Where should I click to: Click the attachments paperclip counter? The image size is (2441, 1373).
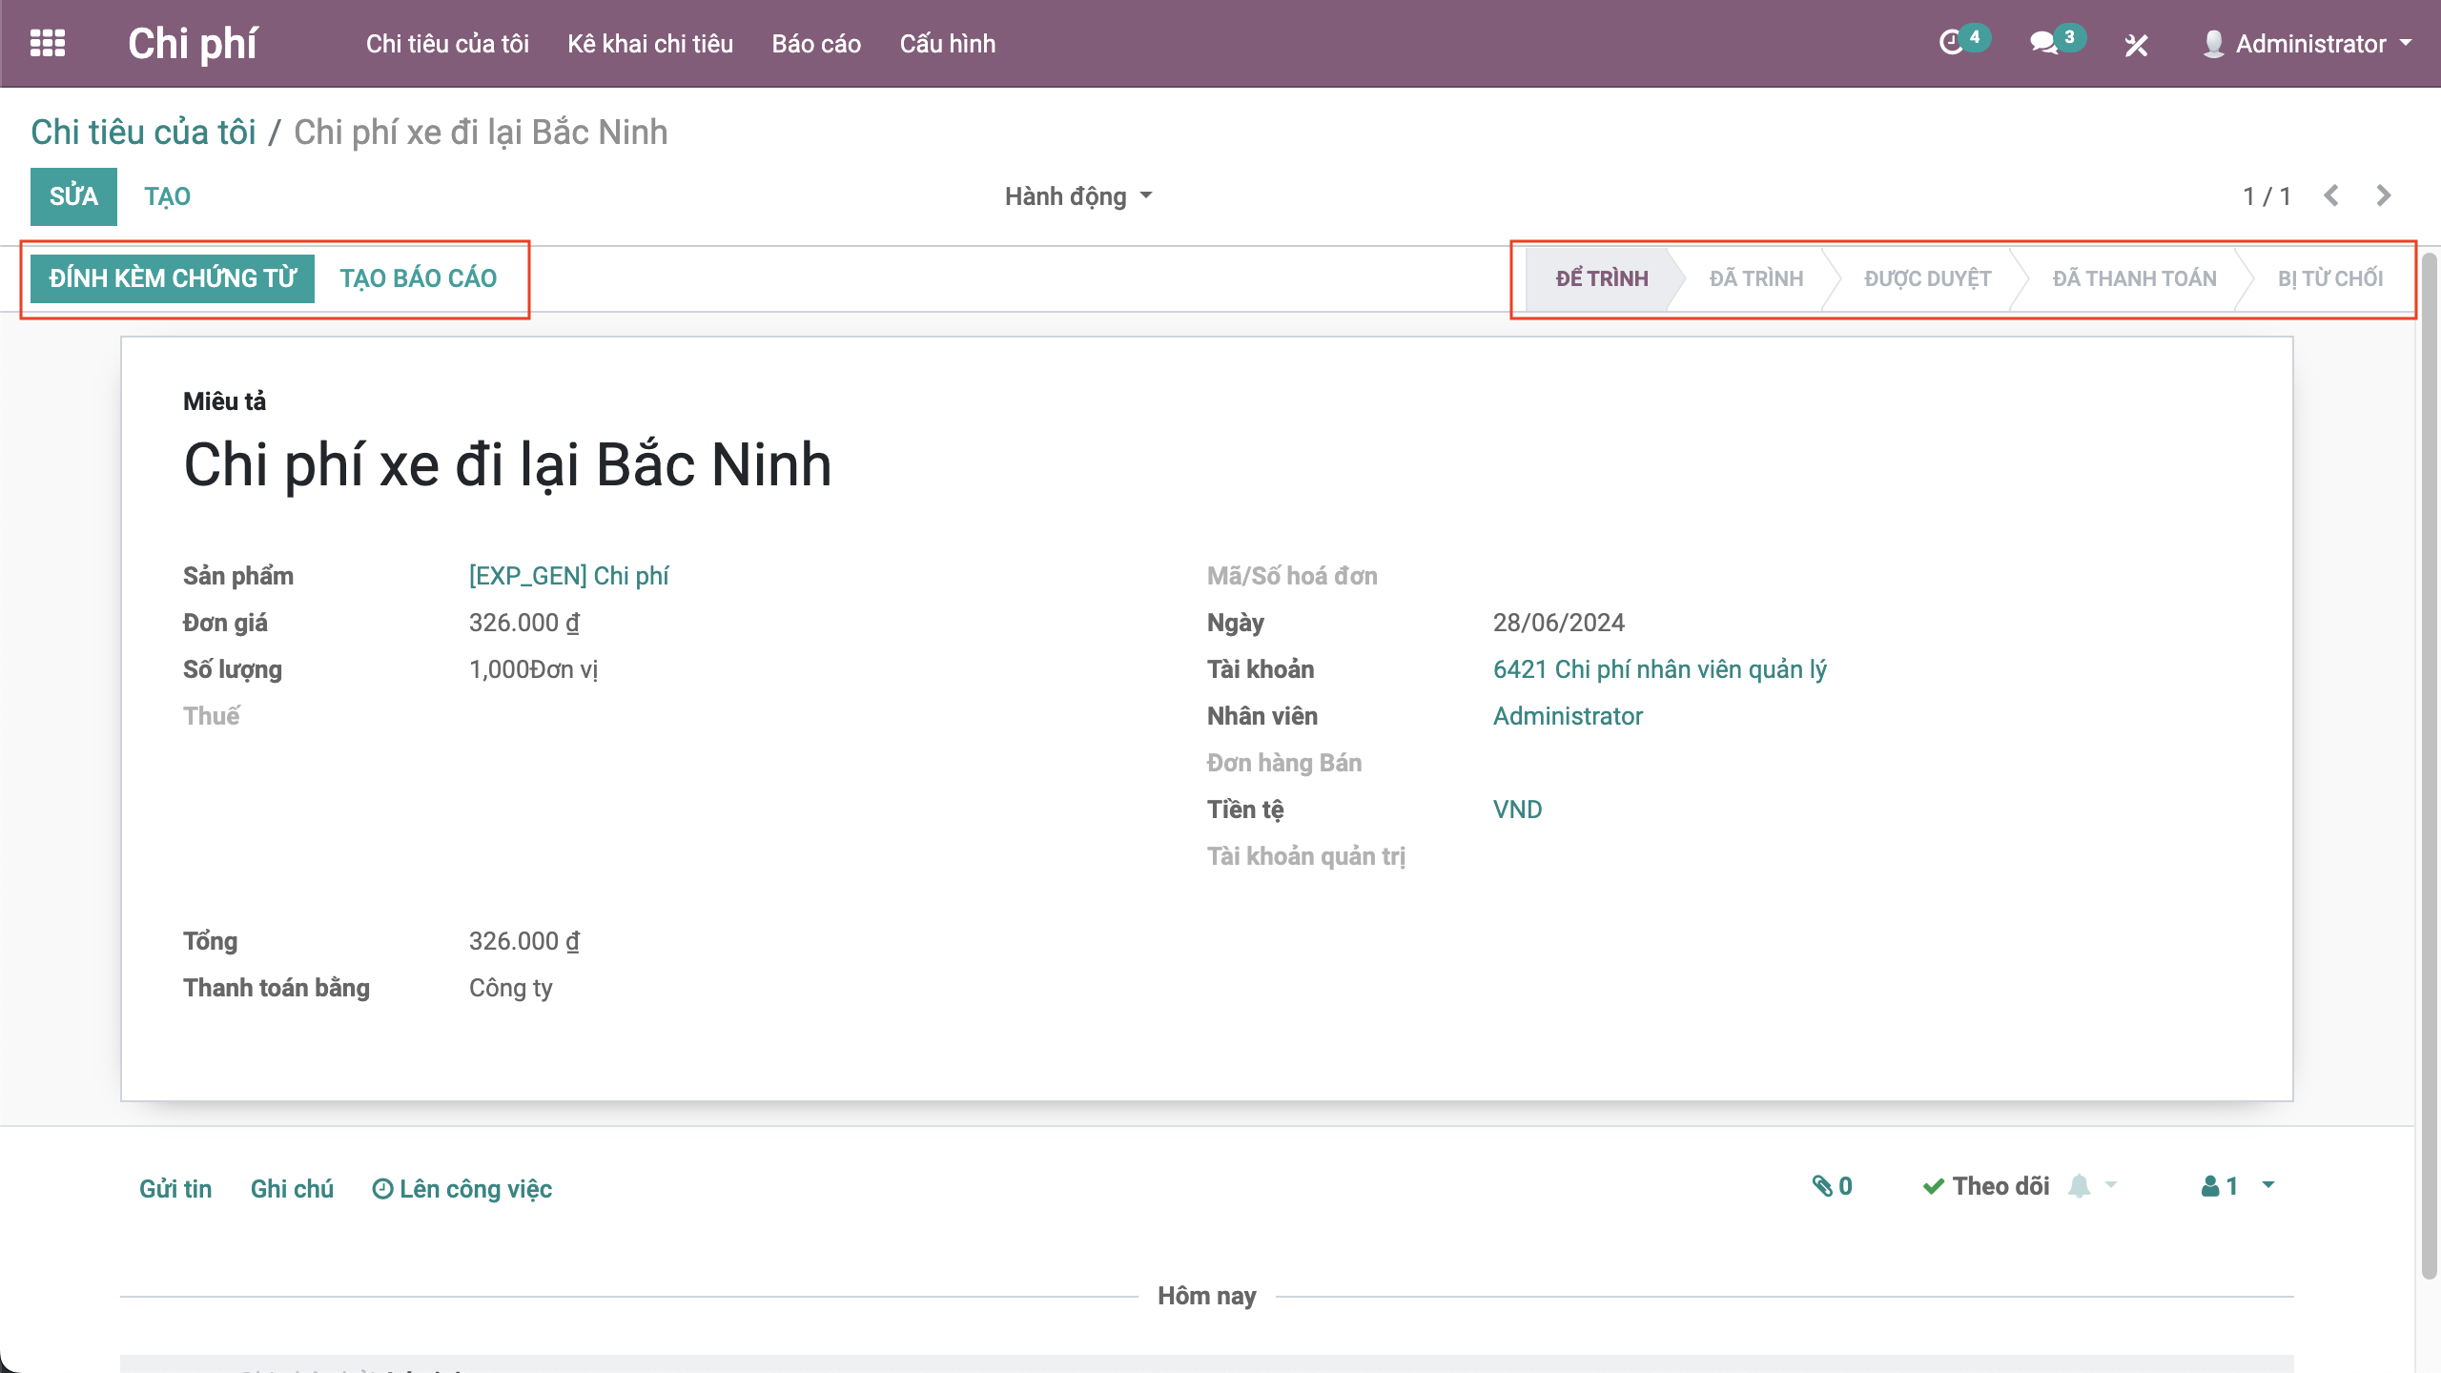[1832, 1186]
